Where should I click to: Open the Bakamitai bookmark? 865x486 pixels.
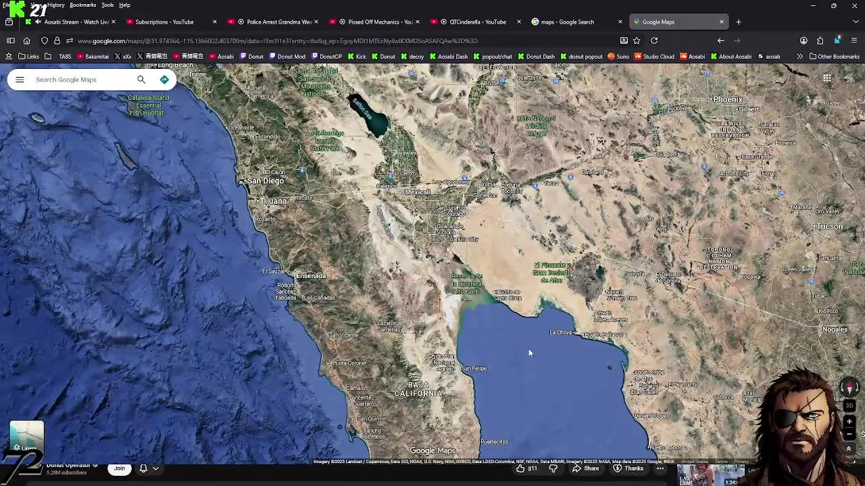(93, 57)
